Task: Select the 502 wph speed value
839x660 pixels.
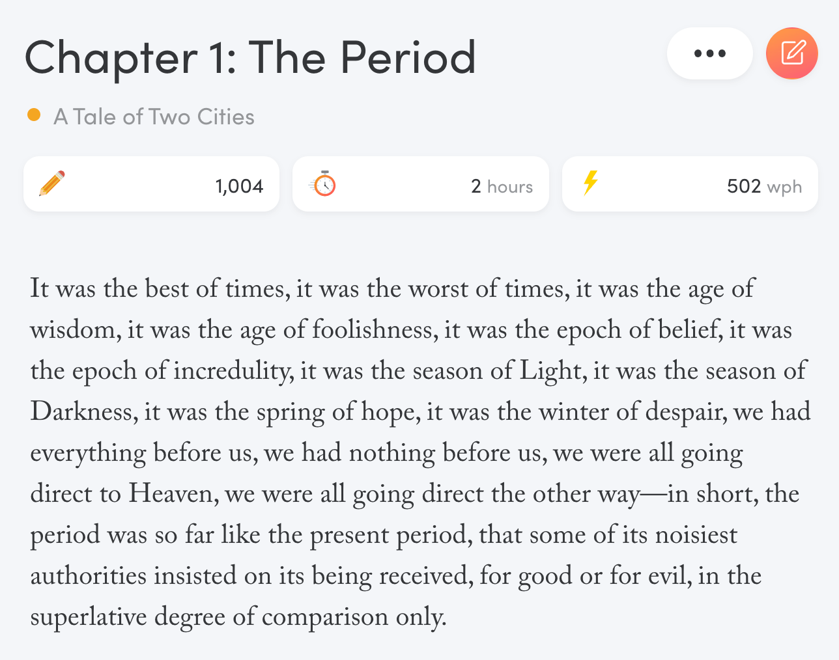Action: [x=764, y=186]
